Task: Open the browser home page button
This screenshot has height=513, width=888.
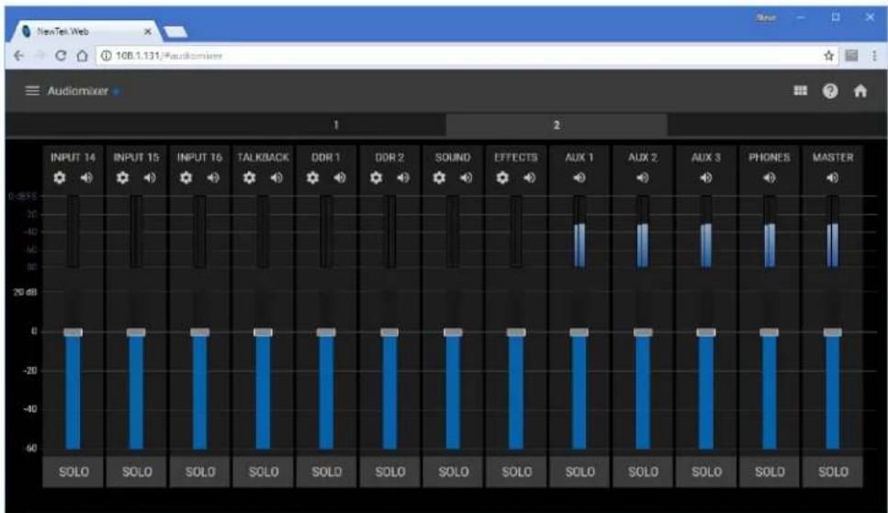Action: [x=82, y=55]
